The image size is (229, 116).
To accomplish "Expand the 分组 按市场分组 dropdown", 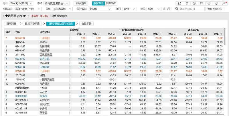I will point(62,9).
